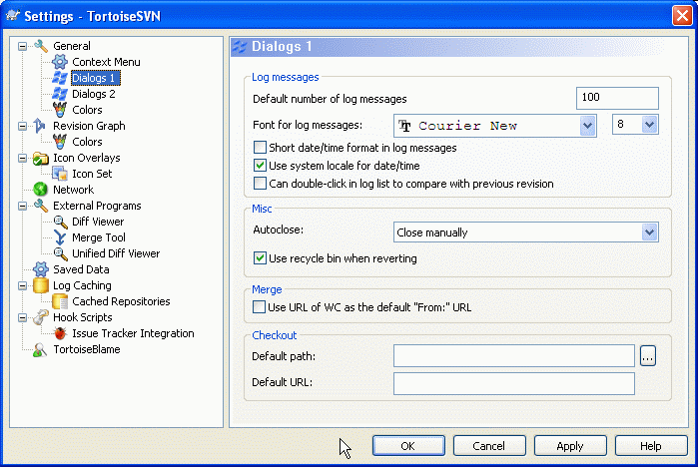Select Issue Tracker Integration tree entry

pos(133,333)
